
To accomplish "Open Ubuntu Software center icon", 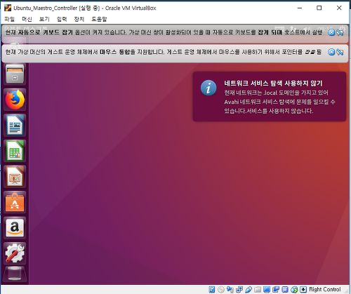I will pos(15,203).
